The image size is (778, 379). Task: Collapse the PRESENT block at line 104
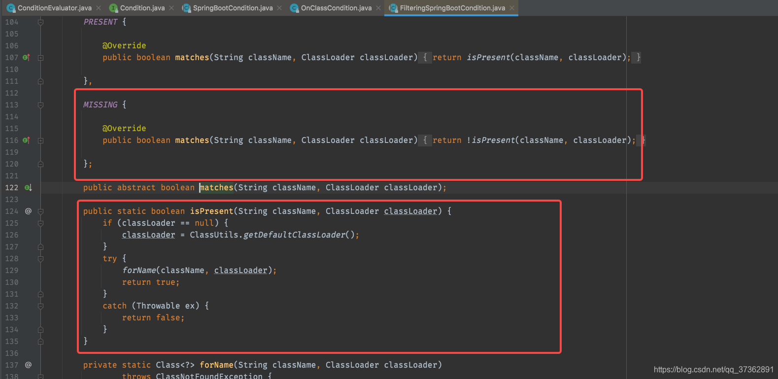[41, 22]
